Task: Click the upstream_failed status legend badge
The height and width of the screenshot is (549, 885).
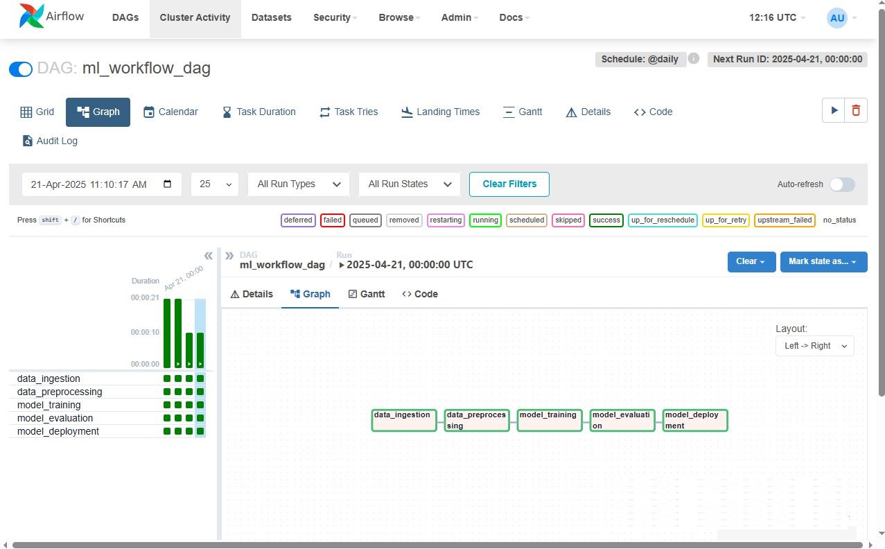Action: [785, 220]
